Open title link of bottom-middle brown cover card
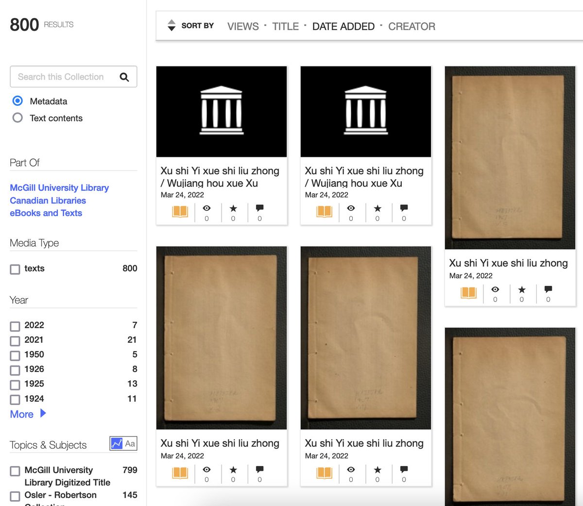583x506 pixels. click(x=364, y=443)
